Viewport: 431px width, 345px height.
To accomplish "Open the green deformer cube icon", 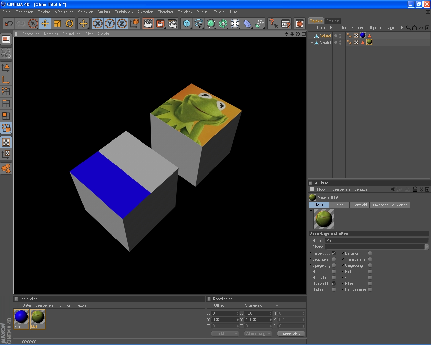I will point(211,23).
